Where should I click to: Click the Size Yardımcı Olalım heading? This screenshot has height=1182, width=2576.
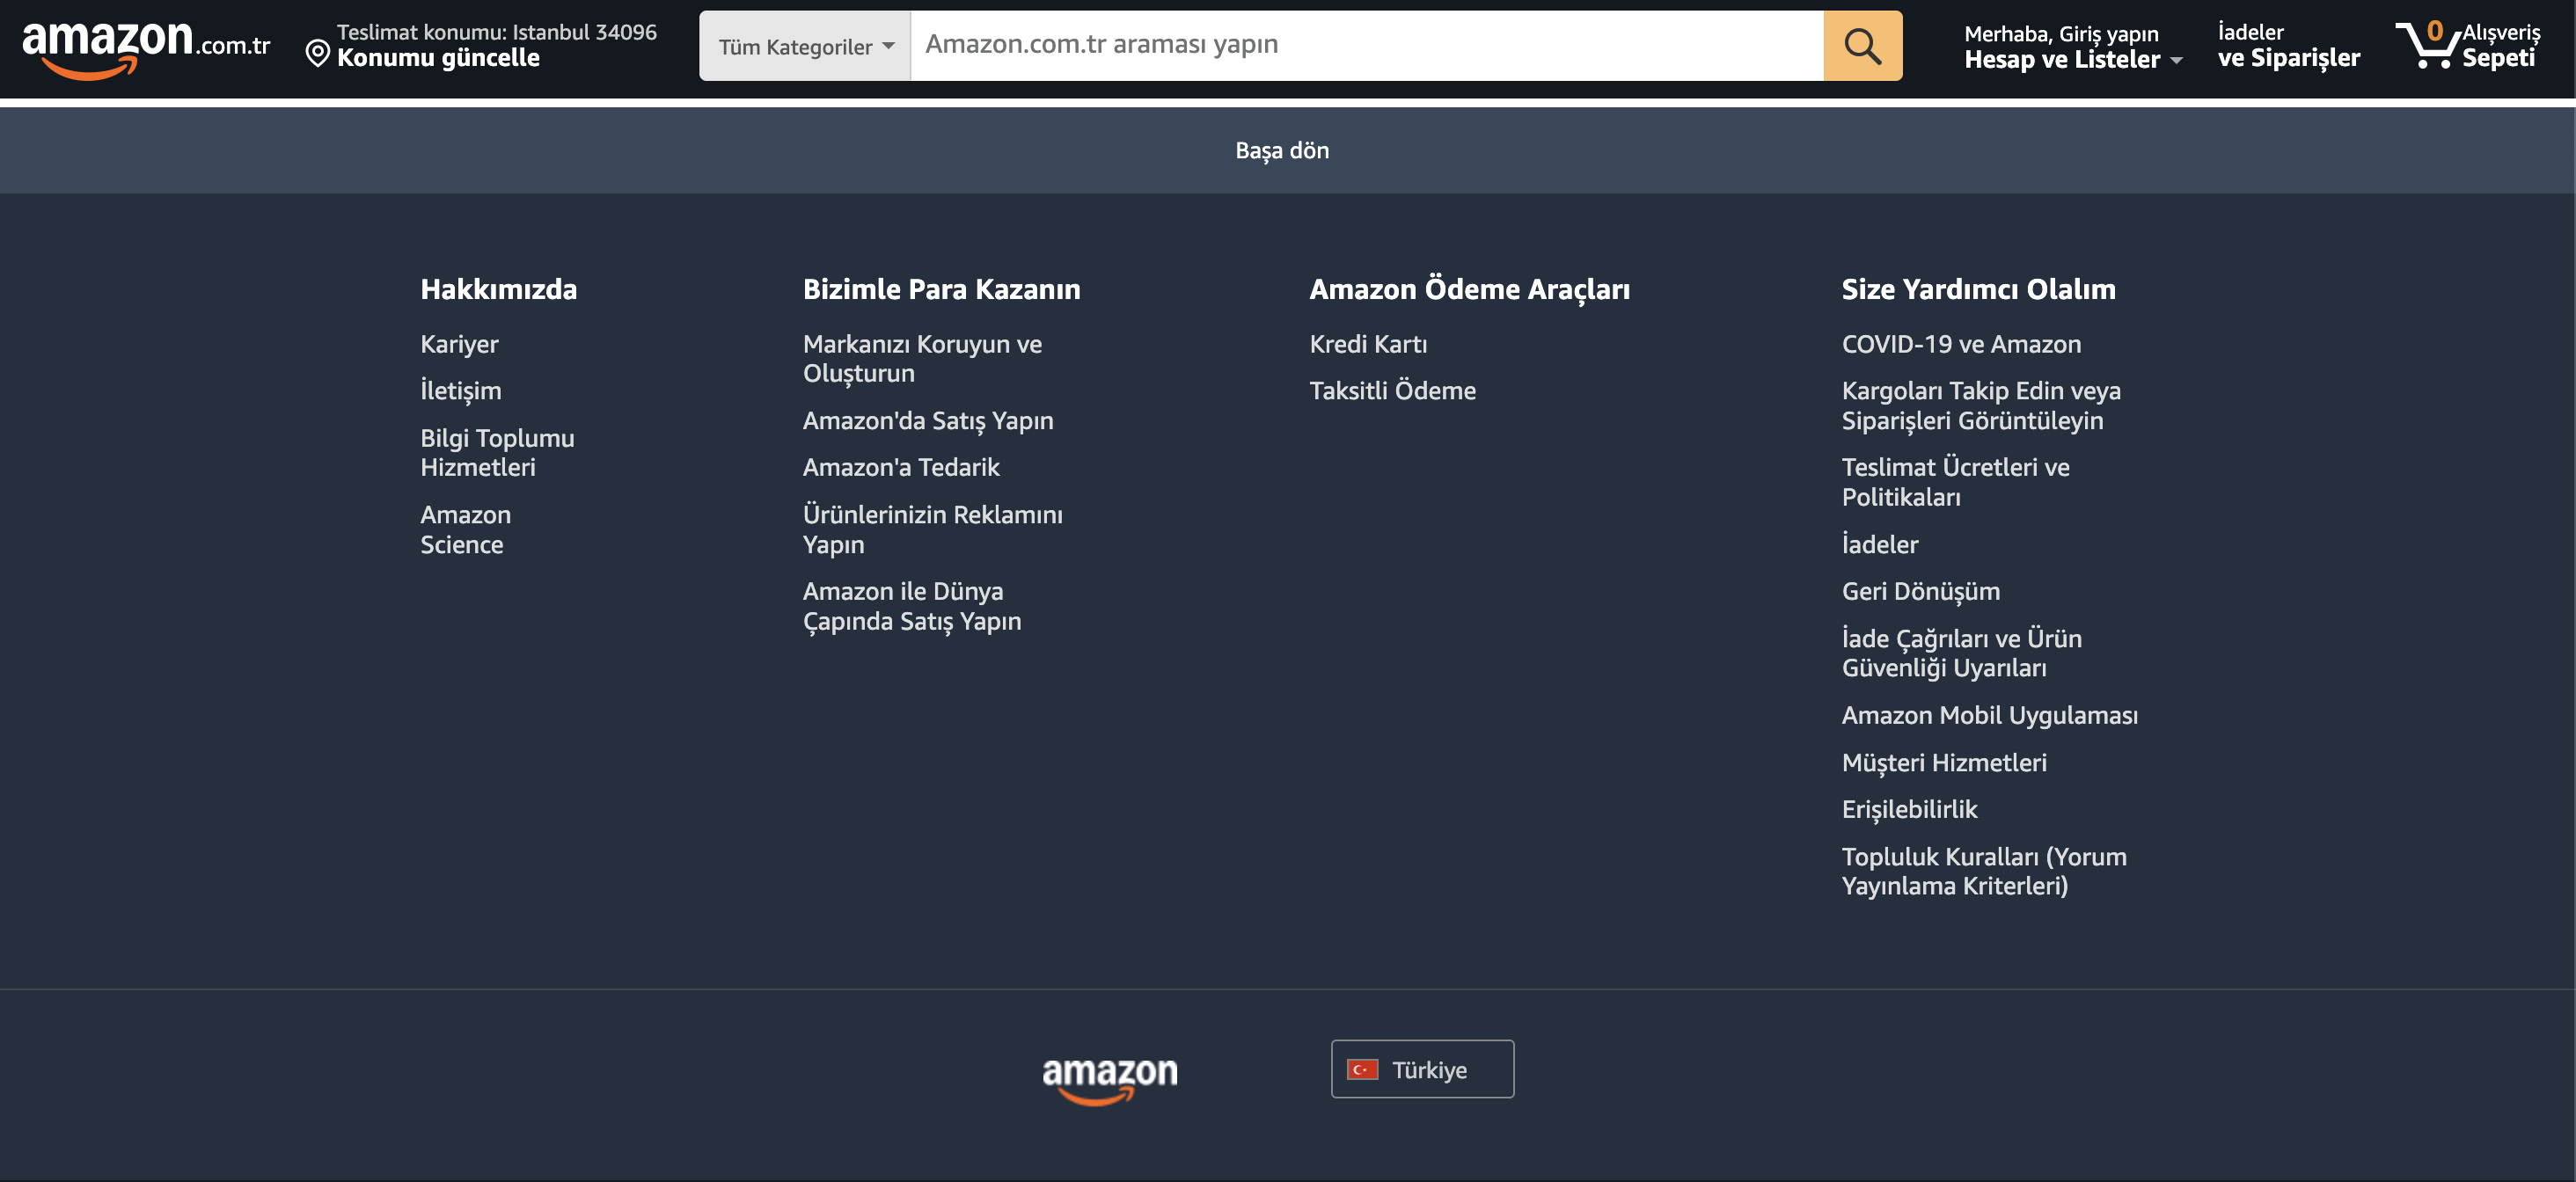[1978, 289]
